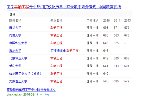167x100 pixels.
Task: Open the 中国农业大学 link
Action: coord(18,43)
